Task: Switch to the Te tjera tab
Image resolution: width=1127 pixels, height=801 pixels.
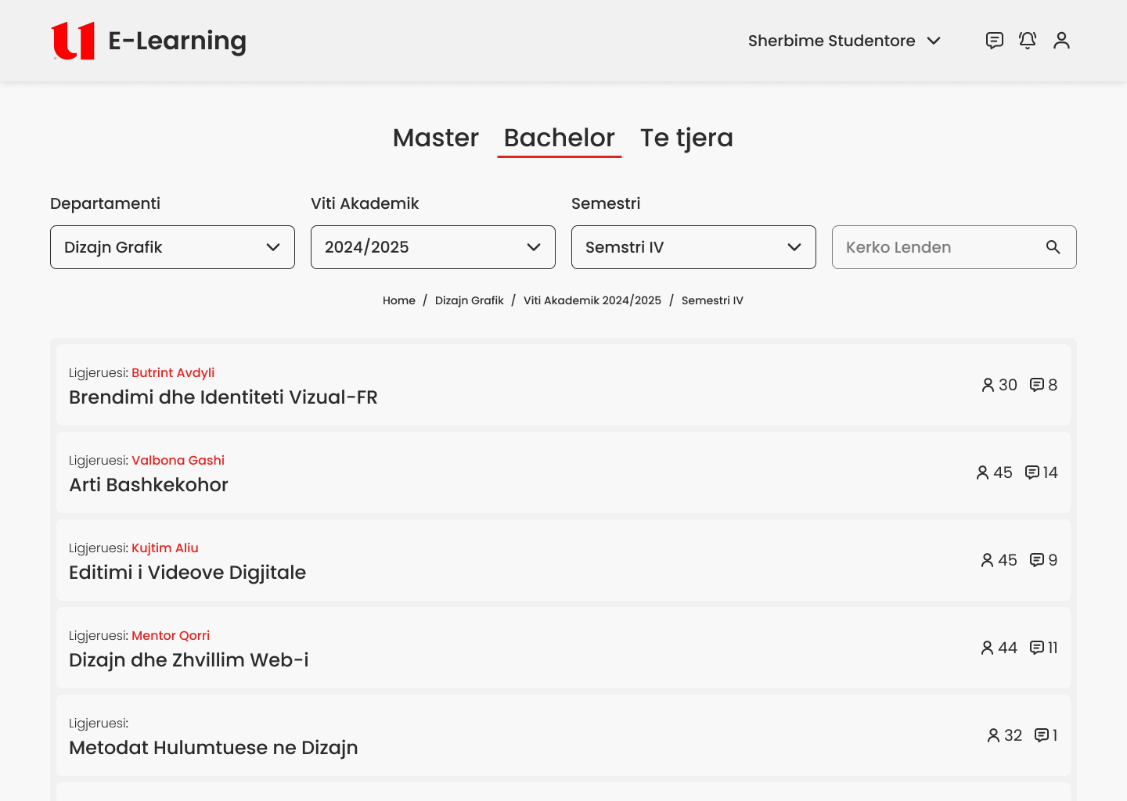Action: 686,138
